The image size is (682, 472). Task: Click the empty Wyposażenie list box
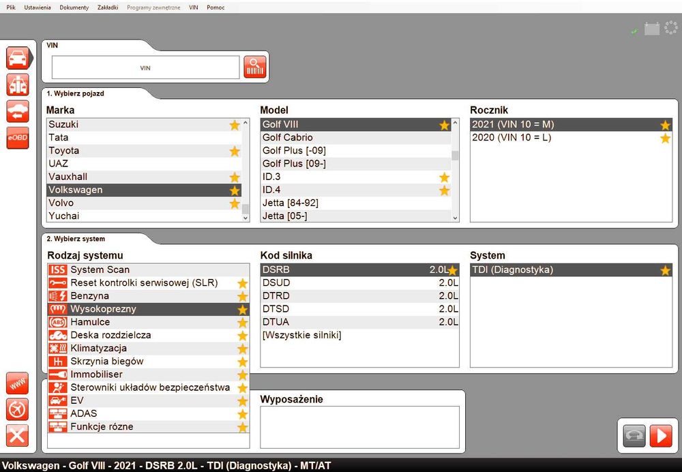click(359, 427)
